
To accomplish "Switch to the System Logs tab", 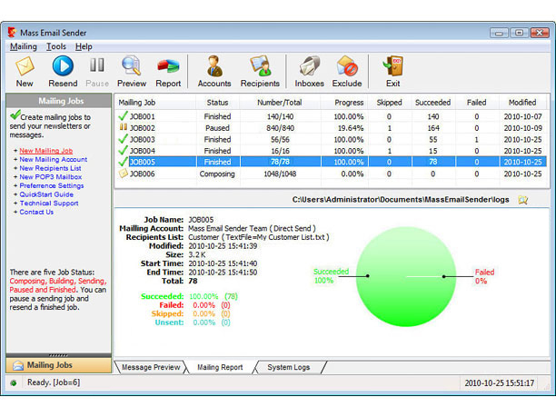I will point(289,367).
